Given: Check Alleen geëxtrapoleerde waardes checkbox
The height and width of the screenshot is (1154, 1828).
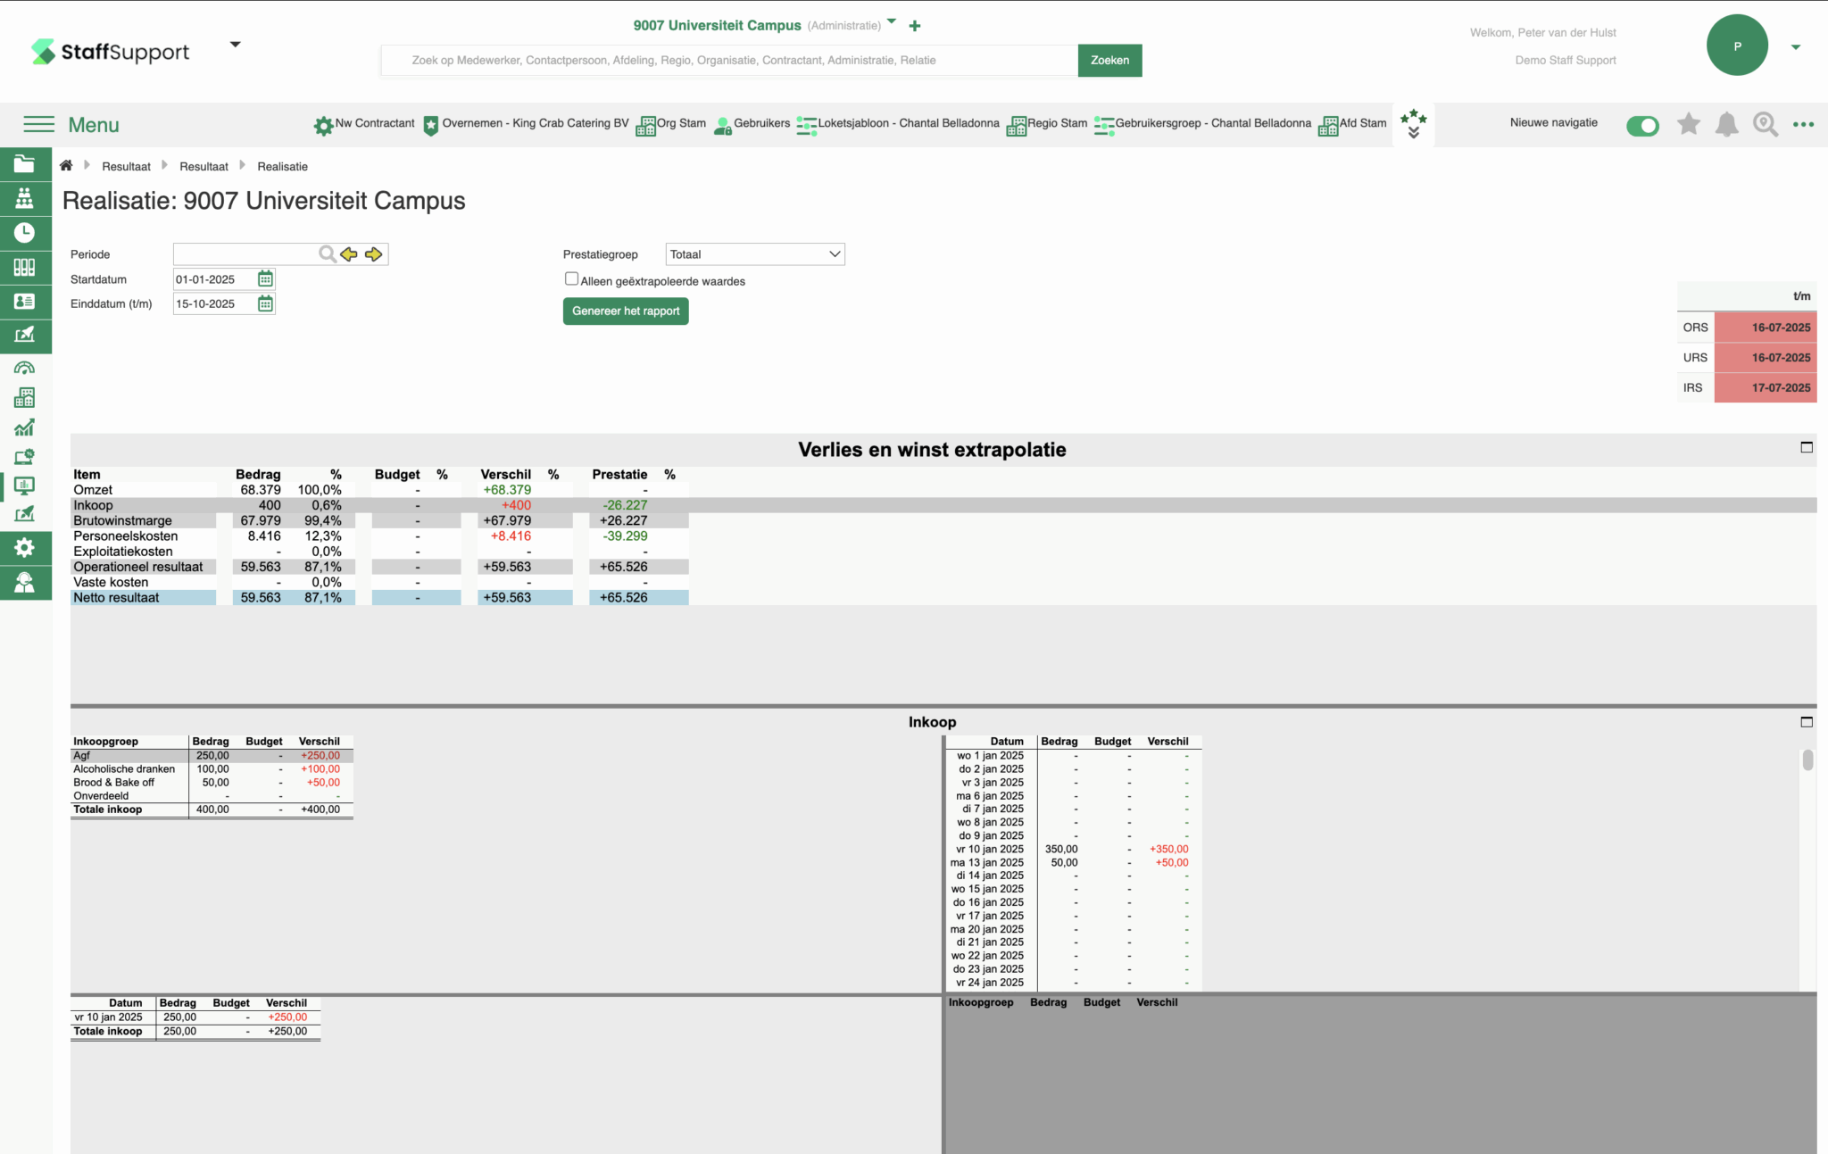Looking at the screenshot, I should [x=571, y=279].
